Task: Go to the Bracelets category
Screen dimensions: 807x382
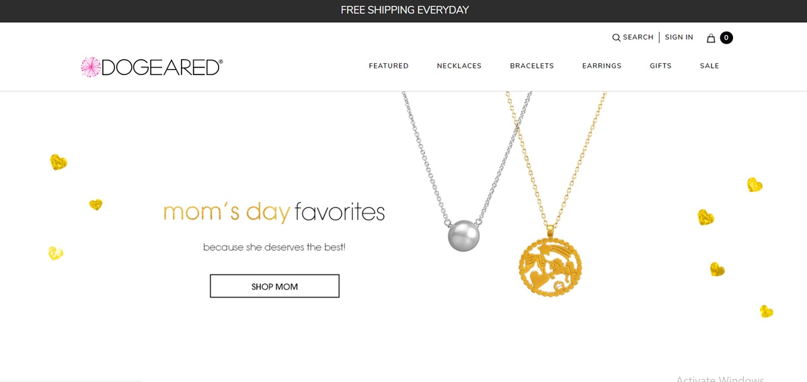Action: tap(532, 66)
